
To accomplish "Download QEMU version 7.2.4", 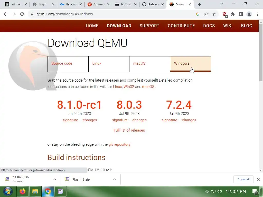I will click(179, 105).
